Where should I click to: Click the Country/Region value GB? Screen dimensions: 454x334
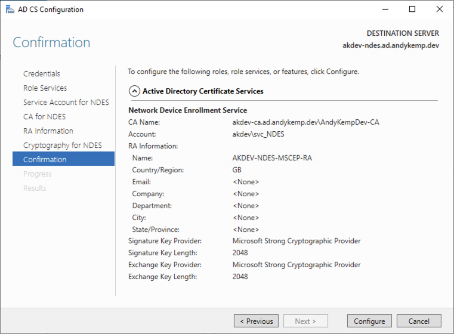pos(237,170)
